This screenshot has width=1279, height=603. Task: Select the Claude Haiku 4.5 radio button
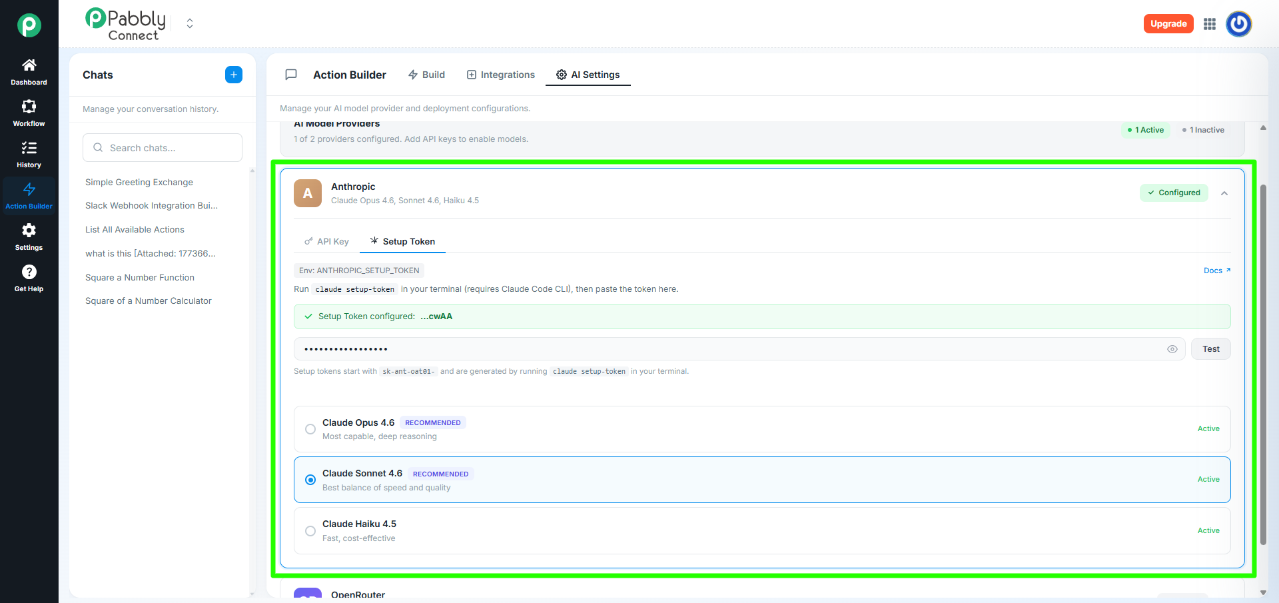pos(310,531)
